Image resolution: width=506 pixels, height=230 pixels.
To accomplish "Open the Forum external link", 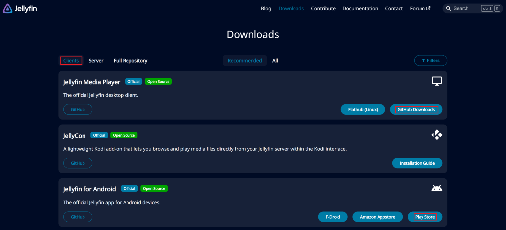I will (x=420, y=9).
